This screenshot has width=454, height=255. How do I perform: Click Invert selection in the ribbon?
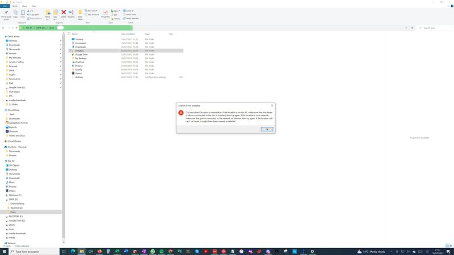point(131,18)
